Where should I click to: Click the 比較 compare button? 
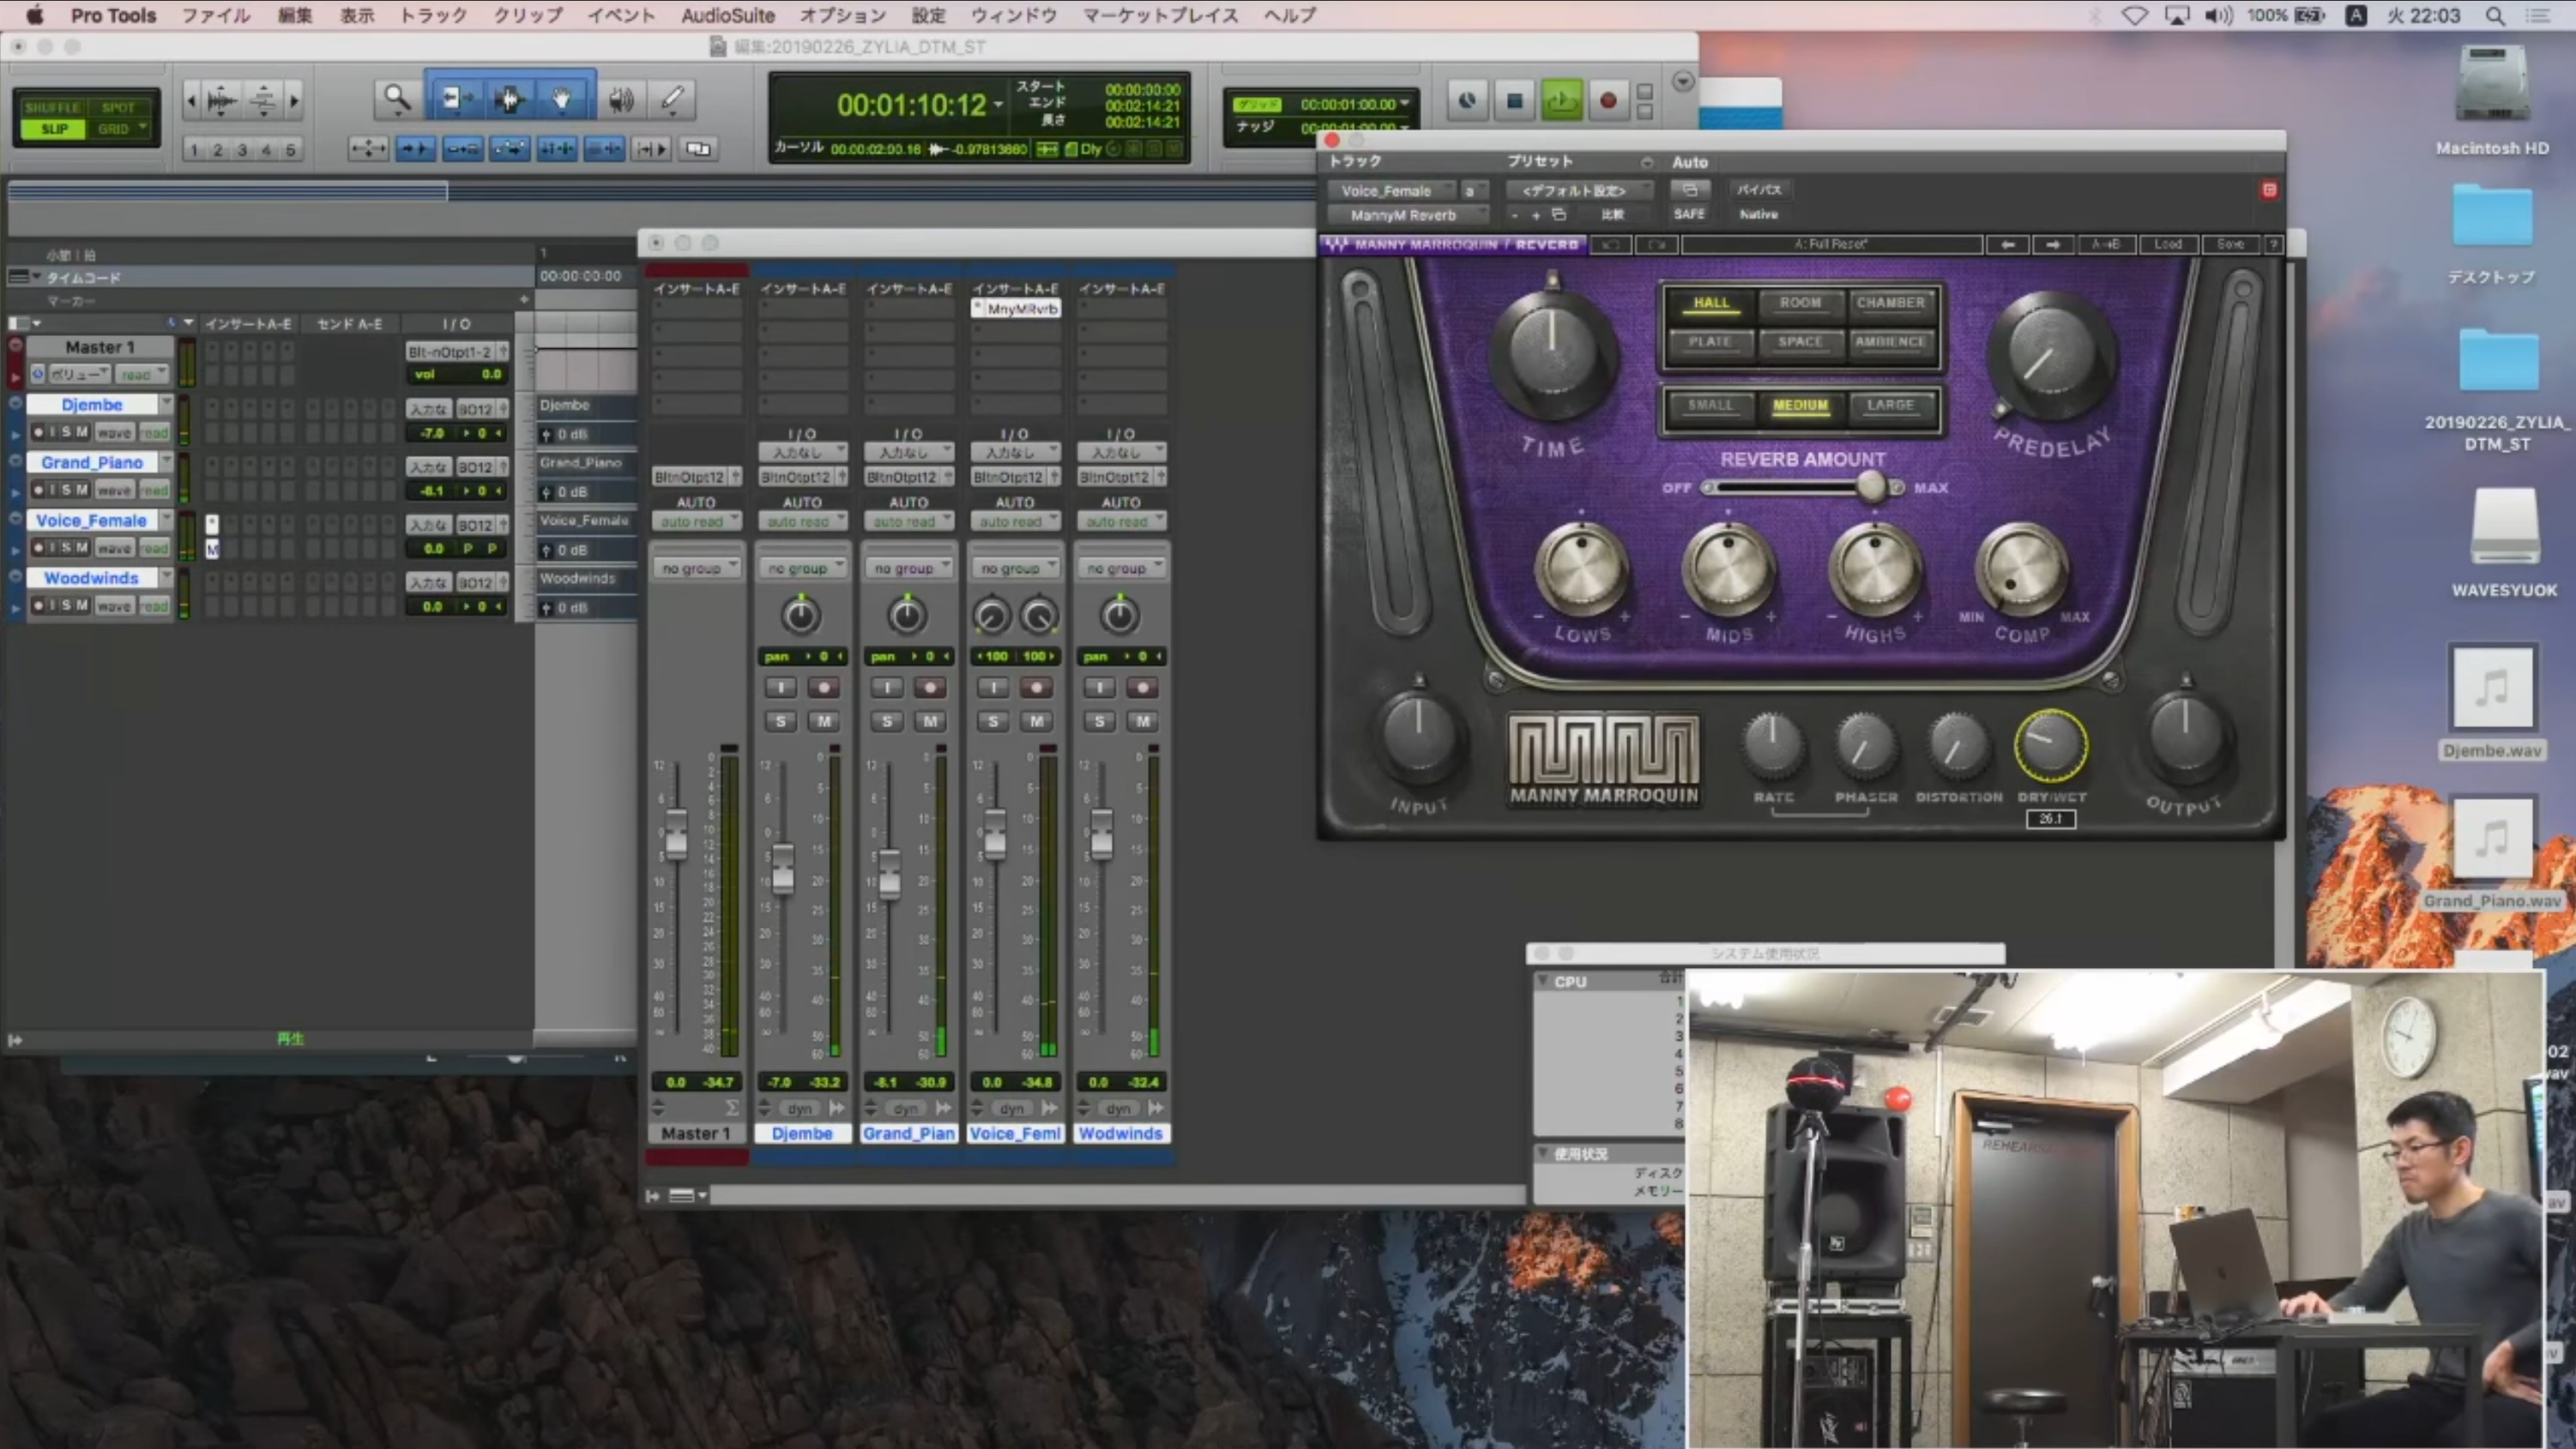[1612, 215]
